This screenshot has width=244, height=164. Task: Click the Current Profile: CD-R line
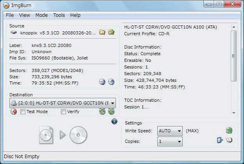pos(147,34)
